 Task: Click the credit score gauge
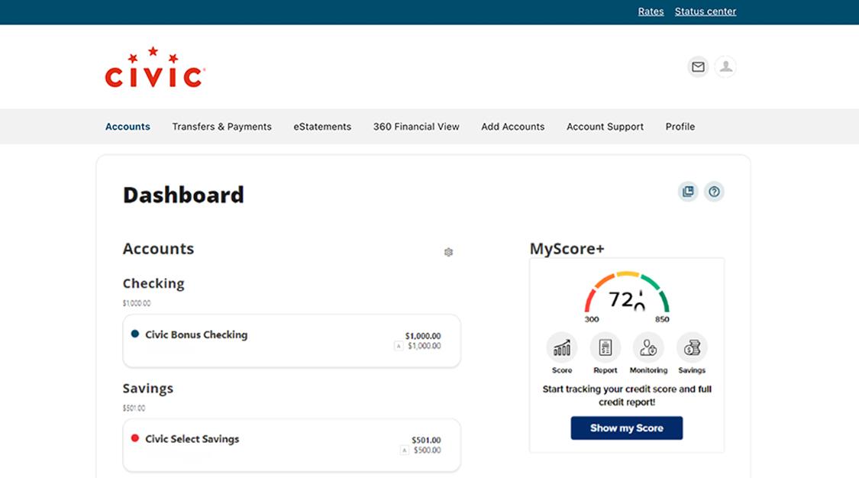pyautogui.click(x=627, y=298)
